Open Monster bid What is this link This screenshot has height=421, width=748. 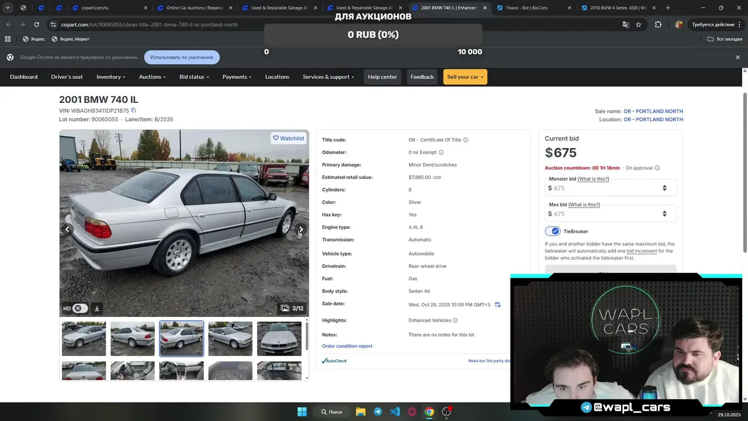point(593,179)
